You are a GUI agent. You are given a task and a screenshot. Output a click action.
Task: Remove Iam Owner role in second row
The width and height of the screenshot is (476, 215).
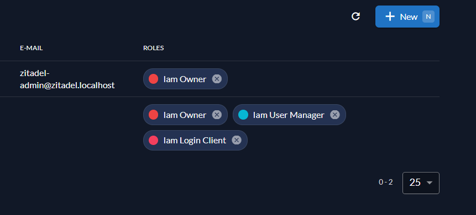pos(217,115)
